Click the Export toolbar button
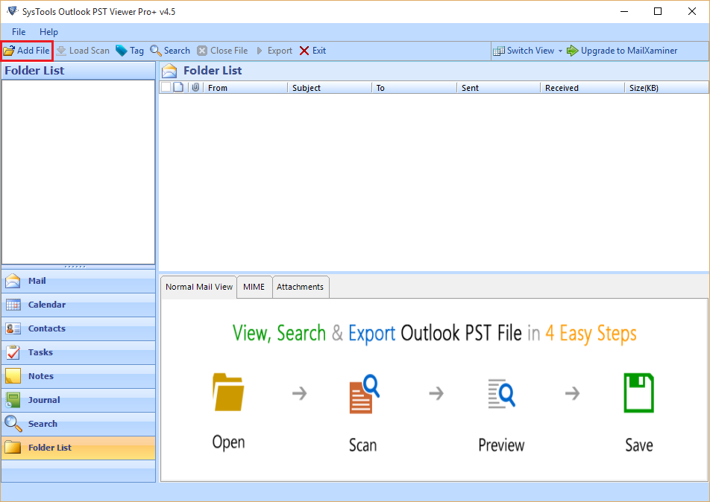The width and height of the screenshot is (710, 502). coord(274,51)
